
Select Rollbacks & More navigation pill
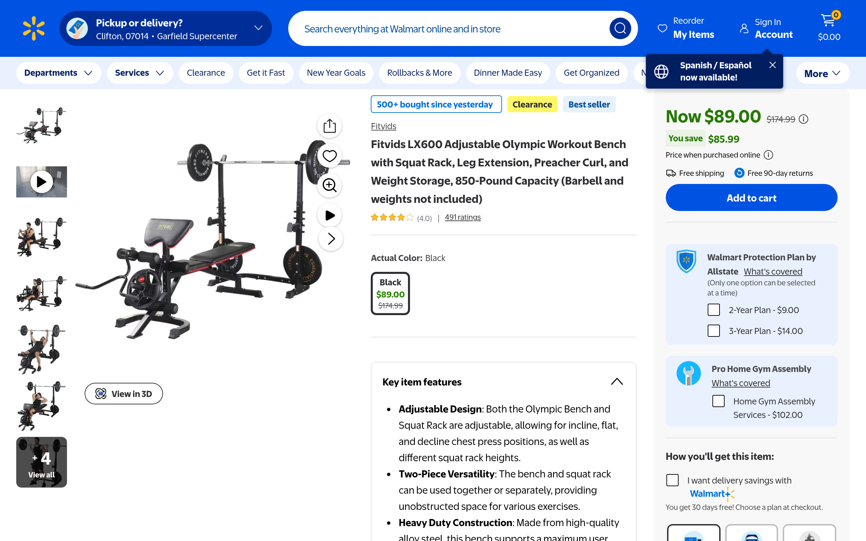click(x=419, y=73)
